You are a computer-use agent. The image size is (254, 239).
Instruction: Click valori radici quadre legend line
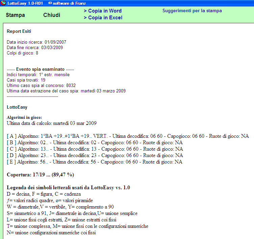pyautogui.click(x=50, y=200)
